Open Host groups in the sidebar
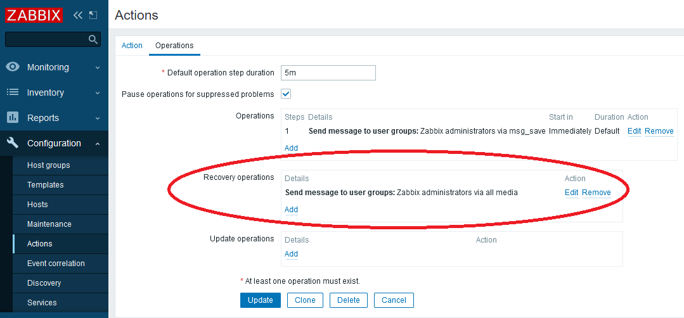Screen dimensions: 684x318 48,165
